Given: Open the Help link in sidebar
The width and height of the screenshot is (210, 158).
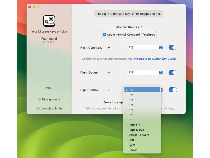Looking at the screenshot, I should pyautogui.click(x=49, y=88).
